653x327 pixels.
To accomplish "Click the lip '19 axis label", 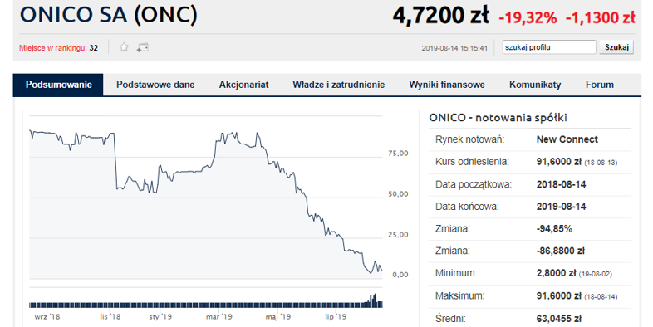I will tap(336, 317).
